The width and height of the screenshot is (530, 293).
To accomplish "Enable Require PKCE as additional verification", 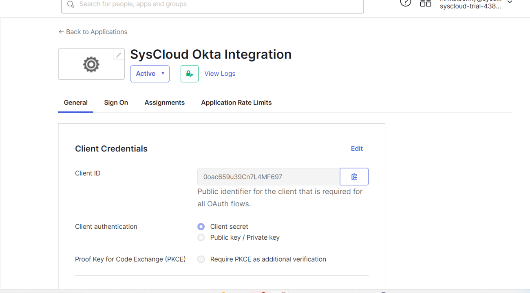I will 201,259.
